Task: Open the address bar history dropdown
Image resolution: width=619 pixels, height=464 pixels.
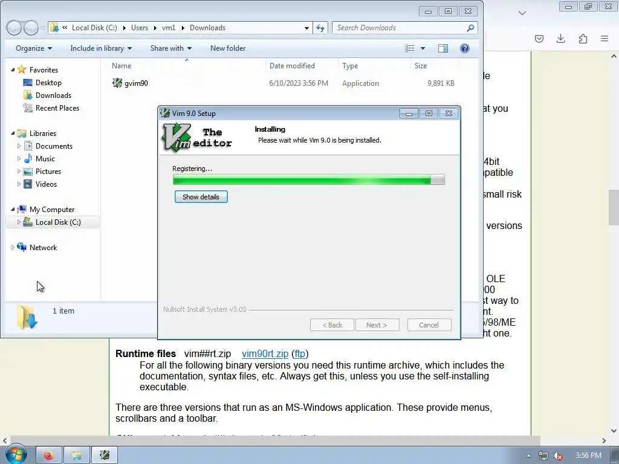Action: tap(306, 28)
